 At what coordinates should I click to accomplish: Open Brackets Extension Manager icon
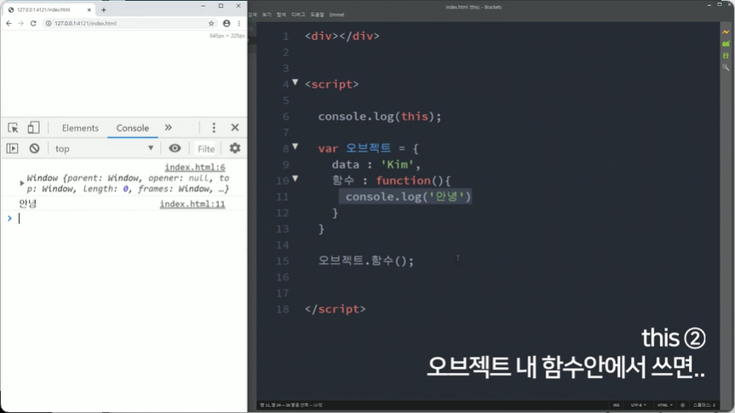pos(726,43)
